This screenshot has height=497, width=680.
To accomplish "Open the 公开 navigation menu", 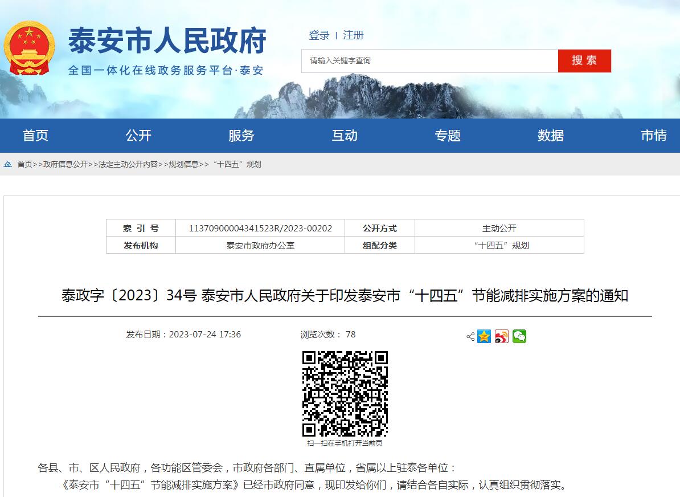I will (x=138, y=136).
